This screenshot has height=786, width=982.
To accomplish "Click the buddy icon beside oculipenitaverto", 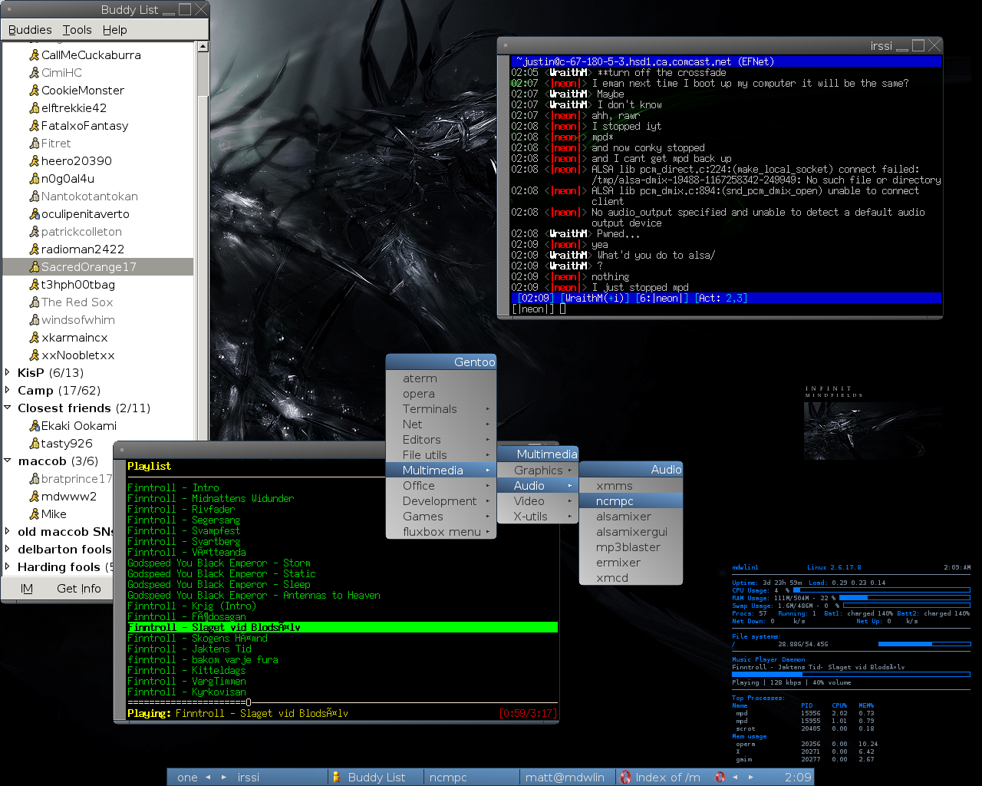I will (x=34, y=214).
